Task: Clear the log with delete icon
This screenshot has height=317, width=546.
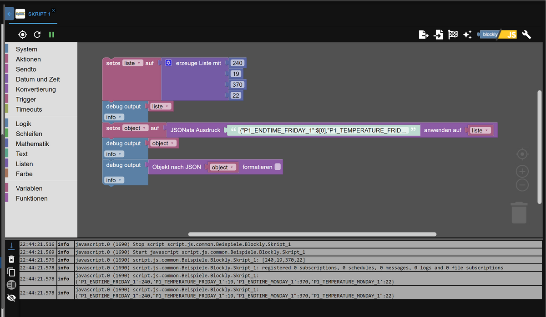Action: click(x=11, y=259)
